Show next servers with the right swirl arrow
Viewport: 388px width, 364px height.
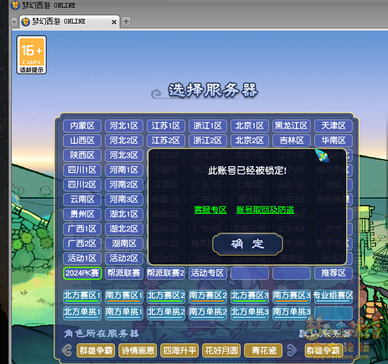tap(292, 350)
